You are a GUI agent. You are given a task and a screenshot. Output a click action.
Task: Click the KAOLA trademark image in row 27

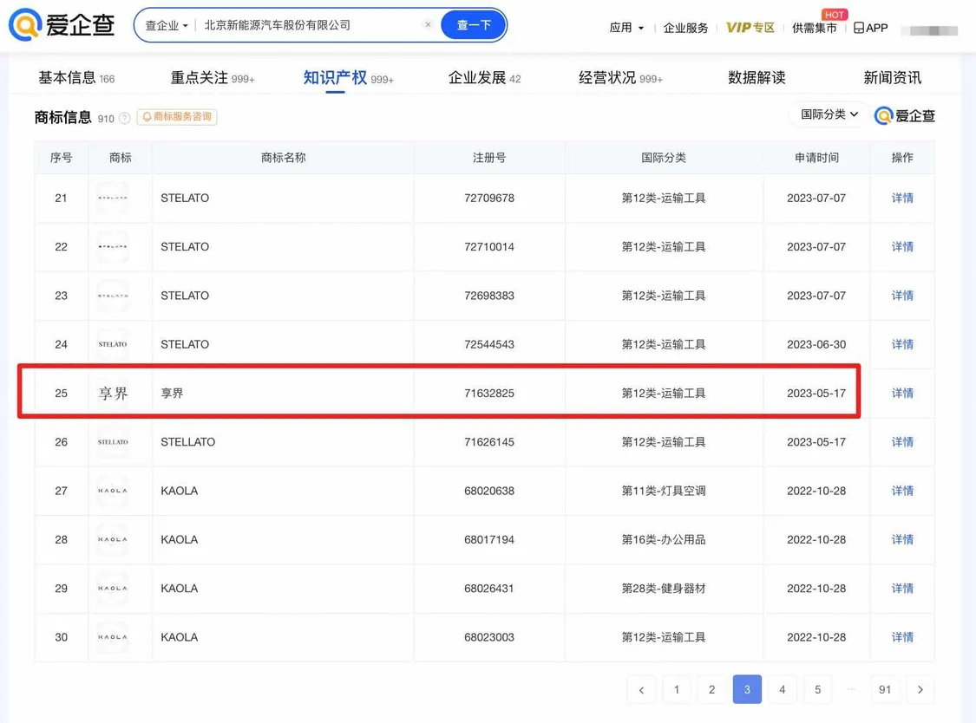(x=113, y=491)
